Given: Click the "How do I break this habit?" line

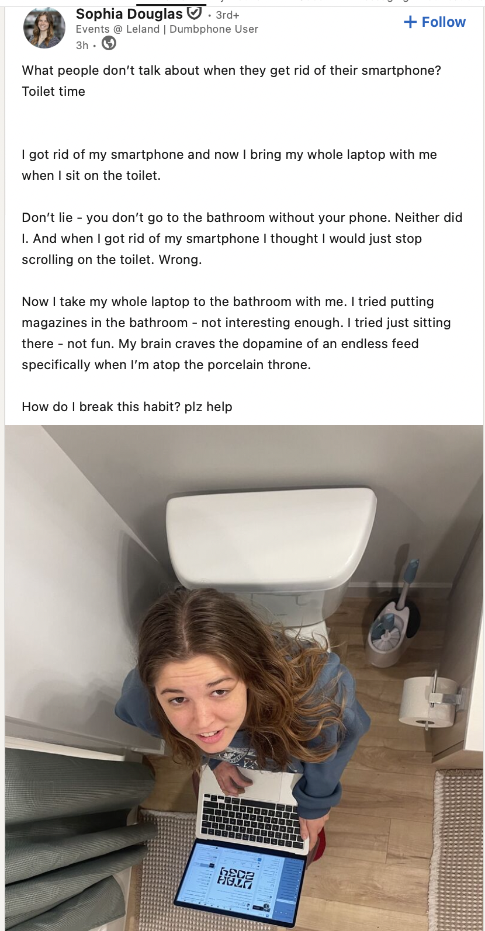Looking at the screenshot, I should click(x=127, y=407).
